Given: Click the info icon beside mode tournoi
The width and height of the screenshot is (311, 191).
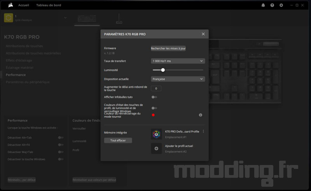Looking at the screenshot, I should click(x=201, y=115).
